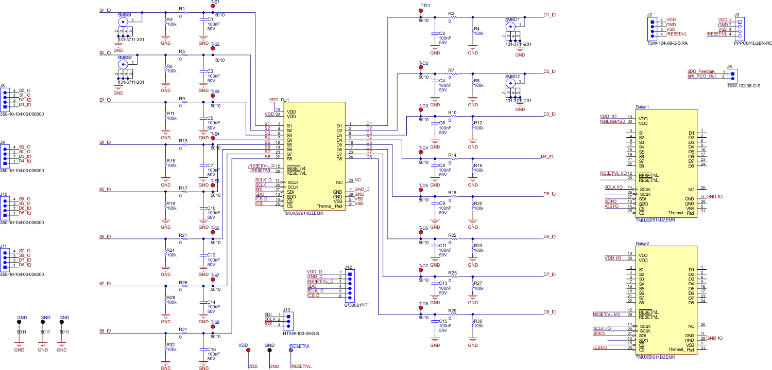The width and height of the screenshot is (772, 370).
Task: Click the TSW-104-08-G-S-RA part number
Action: pos(667,43)
